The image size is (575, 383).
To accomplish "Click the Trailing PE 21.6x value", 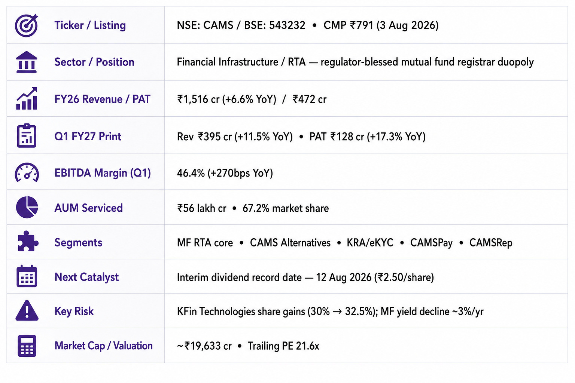I will [283, 346].
